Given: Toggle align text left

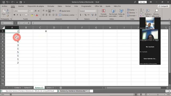Looking at the screenshot, I should [44, 15].
